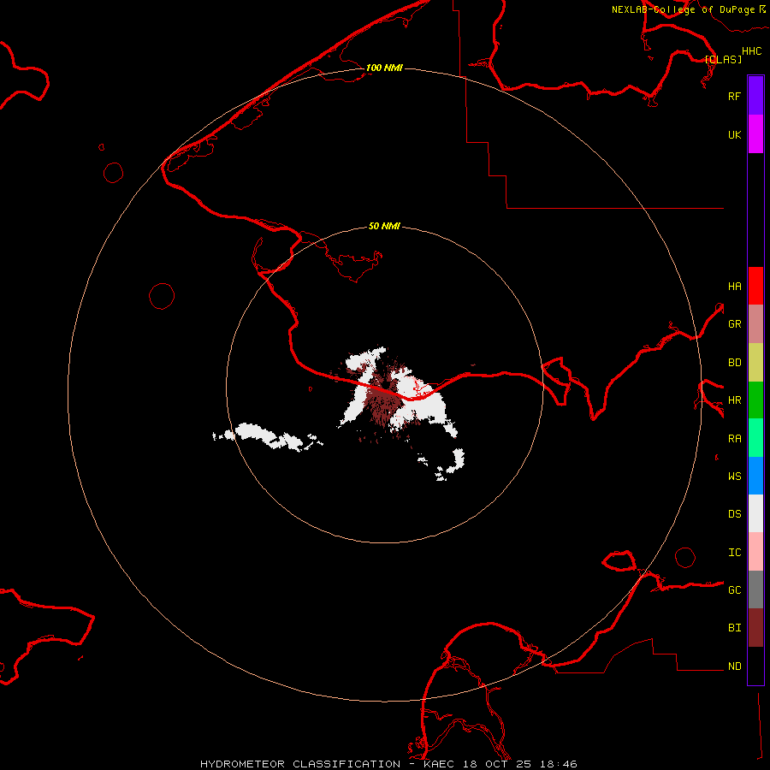This screenshot has height=770, width=770.
Task: Click the RA legend label
Action: pos(735,439)
